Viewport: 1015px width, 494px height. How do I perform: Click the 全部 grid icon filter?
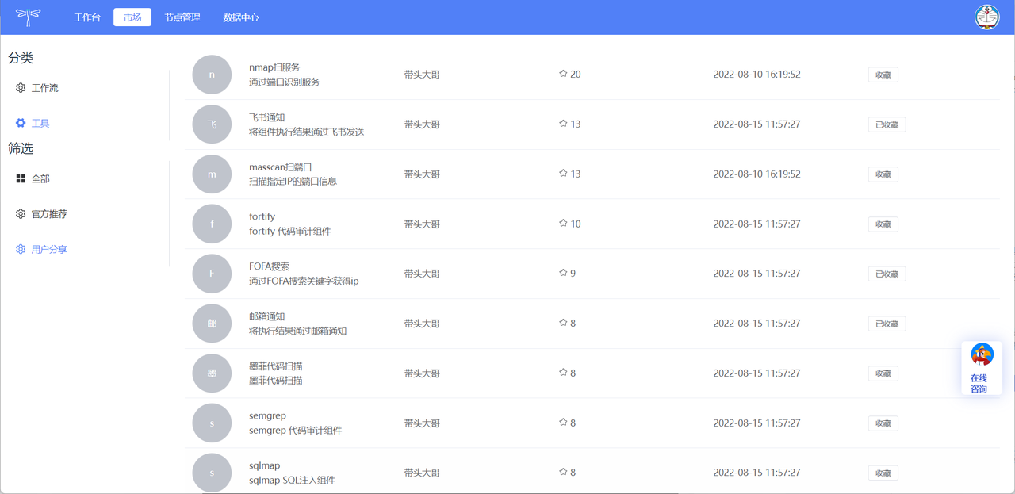[21, 179]
